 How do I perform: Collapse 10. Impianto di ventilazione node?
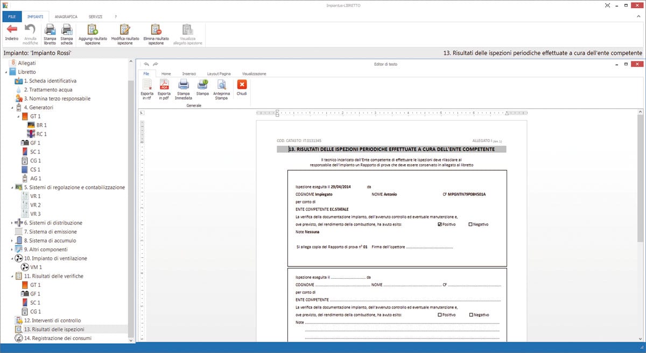[12, 258]
